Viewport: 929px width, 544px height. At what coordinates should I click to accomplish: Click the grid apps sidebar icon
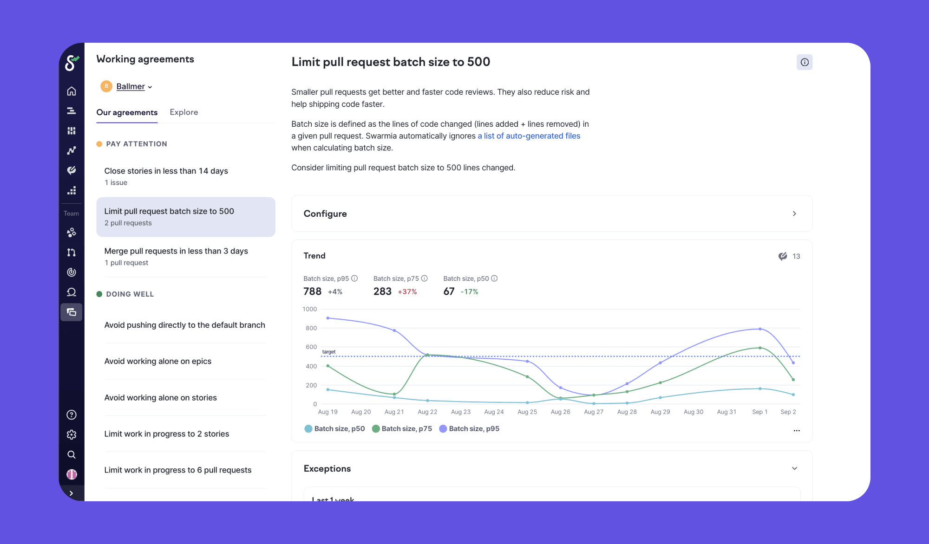(x=71, y=131)
